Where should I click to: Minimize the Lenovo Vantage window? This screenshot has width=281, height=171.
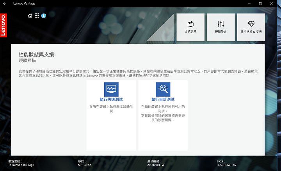click(x=250, y=3)
